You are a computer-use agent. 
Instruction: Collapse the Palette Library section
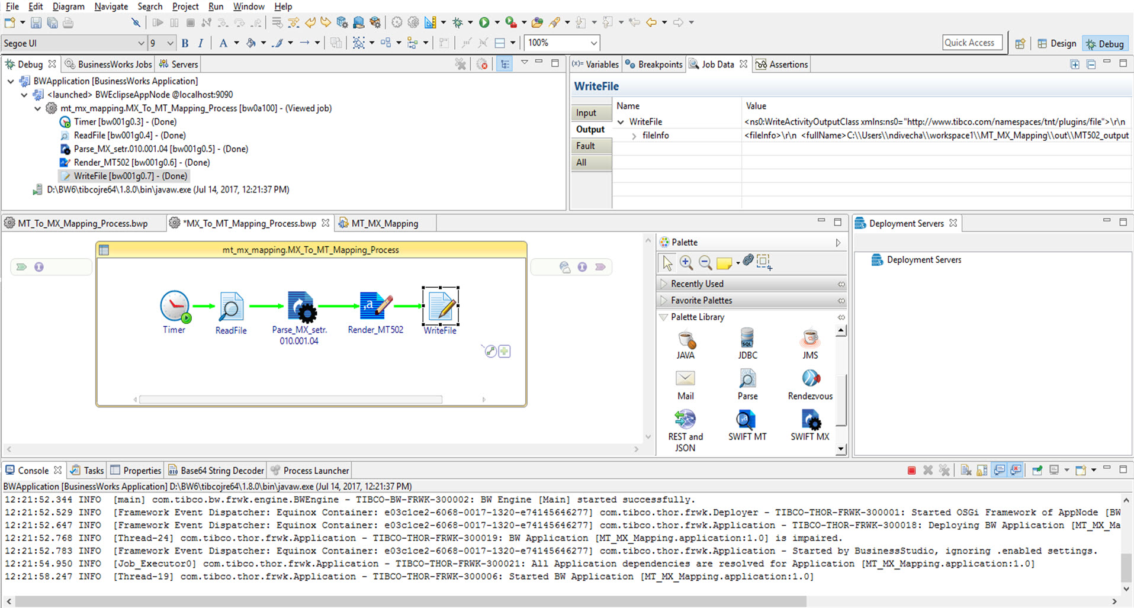click(664, 317)
